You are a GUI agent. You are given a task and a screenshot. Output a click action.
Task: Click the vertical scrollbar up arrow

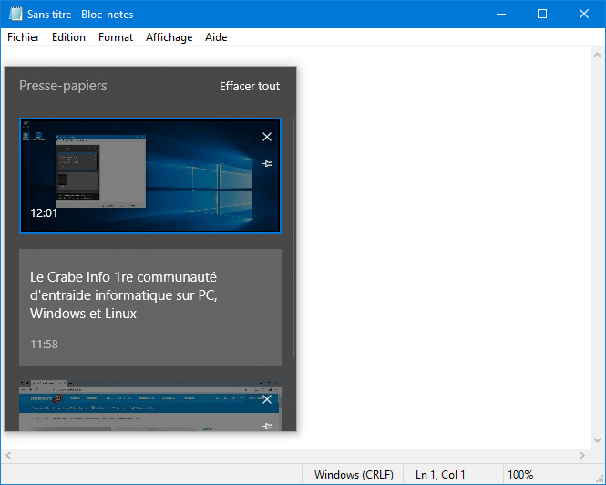point(597,55)
